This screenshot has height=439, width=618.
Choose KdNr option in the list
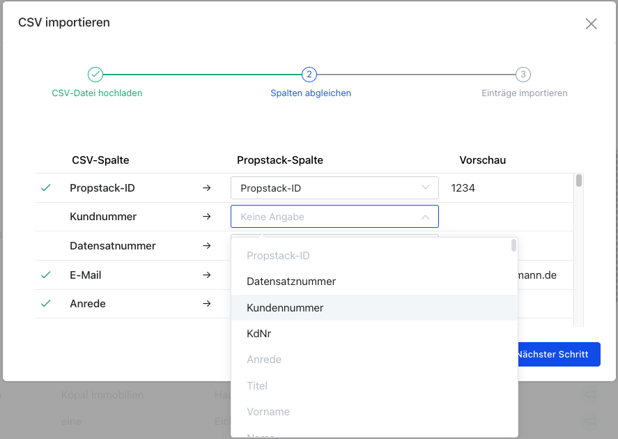coord(258,334)
